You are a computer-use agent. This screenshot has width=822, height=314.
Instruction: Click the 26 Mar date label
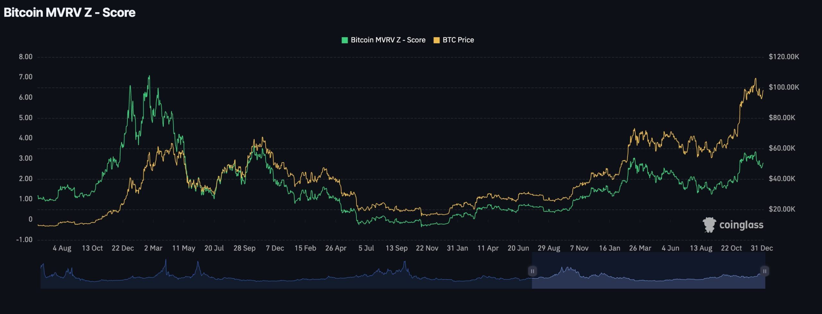[x=640, y=248]
